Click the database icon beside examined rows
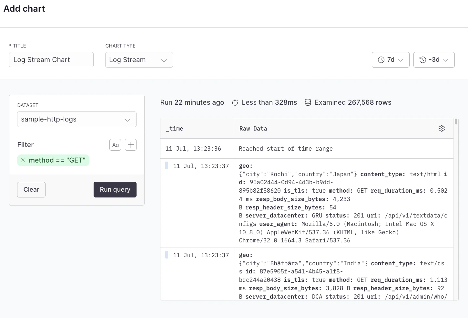The width and height of the screenshot is (468, 318). (308, 102)
